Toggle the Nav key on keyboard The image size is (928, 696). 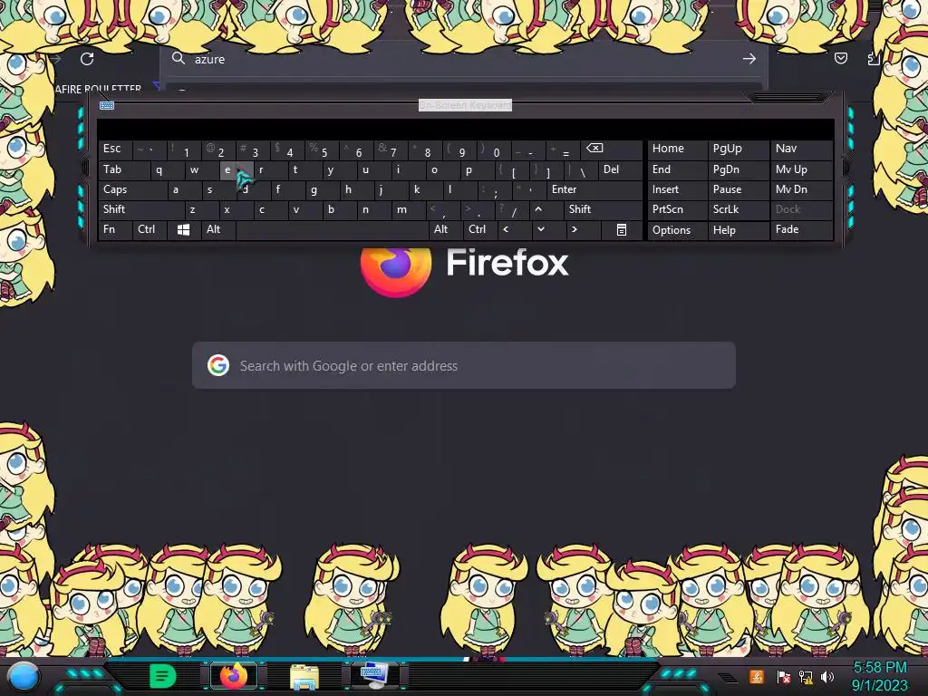click(801, 149)
